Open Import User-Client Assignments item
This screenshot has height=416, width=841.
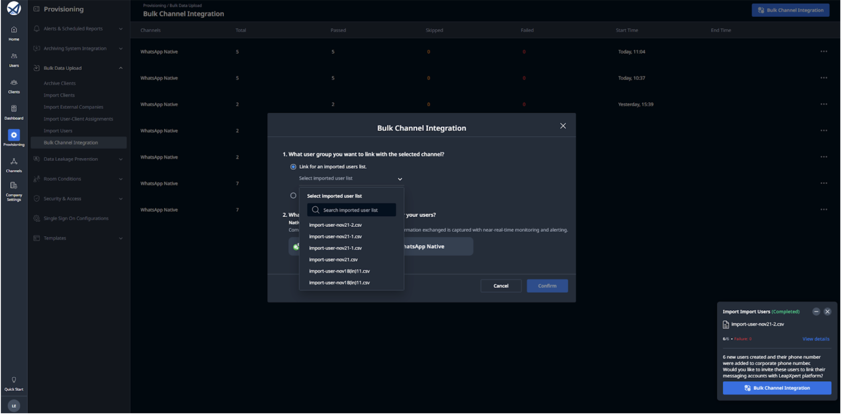tap(78, 119)
